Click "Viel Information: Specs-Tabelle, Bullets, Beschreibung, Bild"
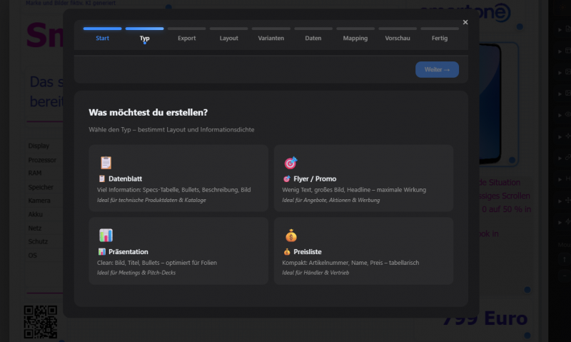 point(173,190)
